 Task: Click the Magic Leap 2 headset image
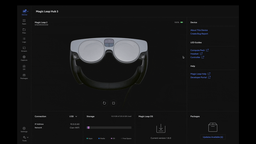pyautogui.click(x=109, y=64)
